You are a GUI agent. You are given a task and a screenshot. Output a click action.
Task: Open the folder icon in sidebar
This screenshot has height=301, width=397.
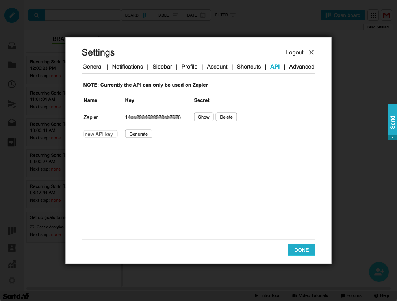(x=12, y=65)
